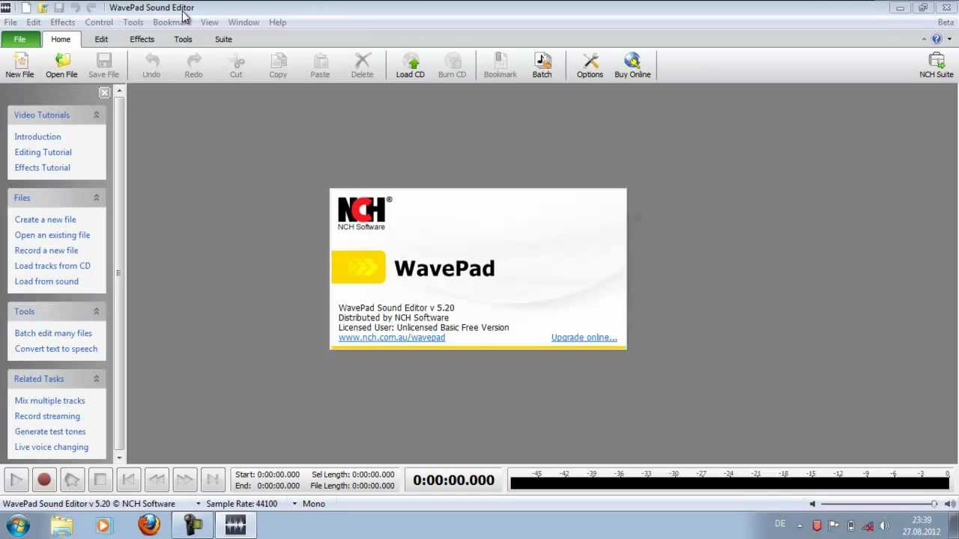The height and width of the screenshot is (539, 959).
Task: Click the Stop playback button
Action: tap(100, 480)
